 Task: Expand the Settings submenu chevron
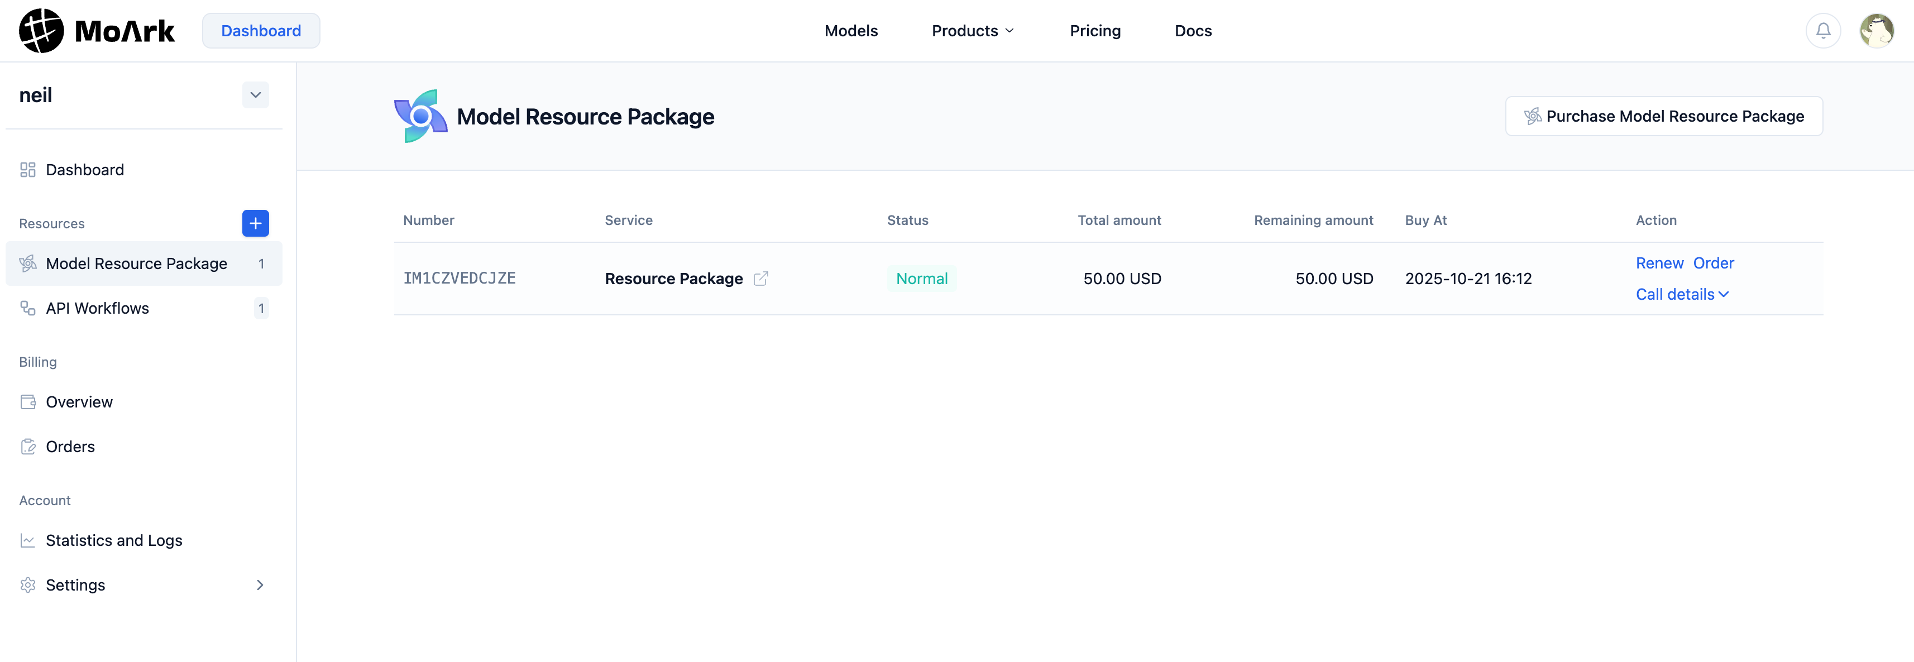[x=259, y=585]
